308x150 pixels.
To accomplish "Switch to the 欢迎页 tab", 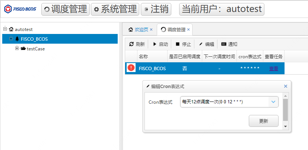I will coord(141,30).
